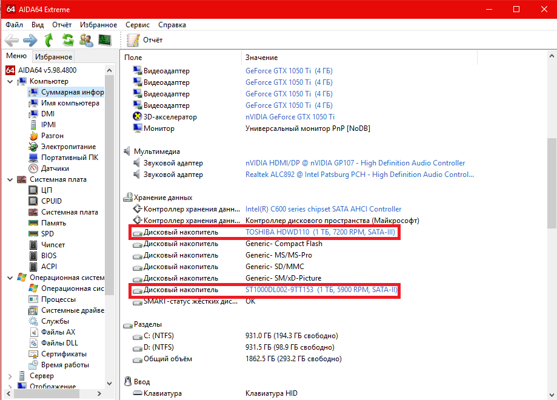
Task: Click the ЦП processor icon
Action: 33,190
